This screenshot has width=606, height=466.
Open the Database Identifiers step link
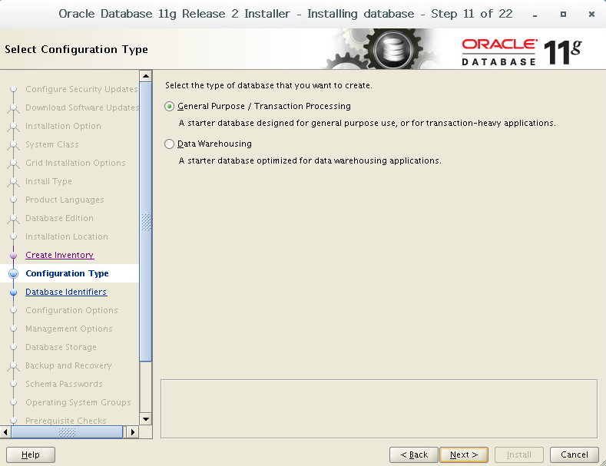66,292
